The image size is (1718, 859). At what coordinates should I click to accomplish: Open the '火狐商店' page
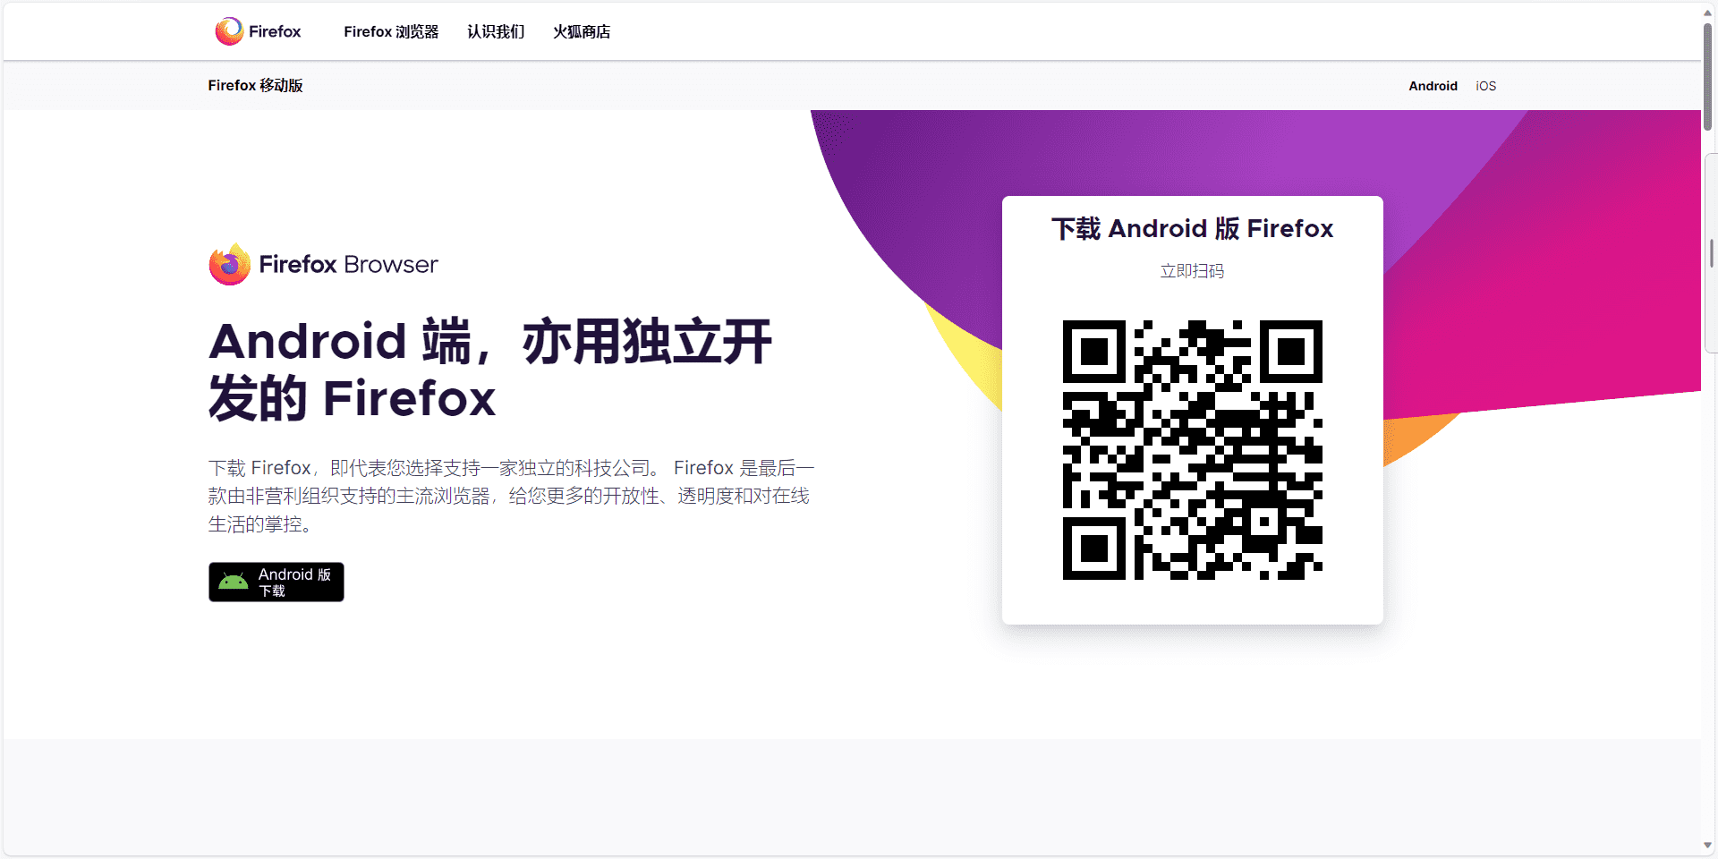pyautogui.click(x=582, y=31)
